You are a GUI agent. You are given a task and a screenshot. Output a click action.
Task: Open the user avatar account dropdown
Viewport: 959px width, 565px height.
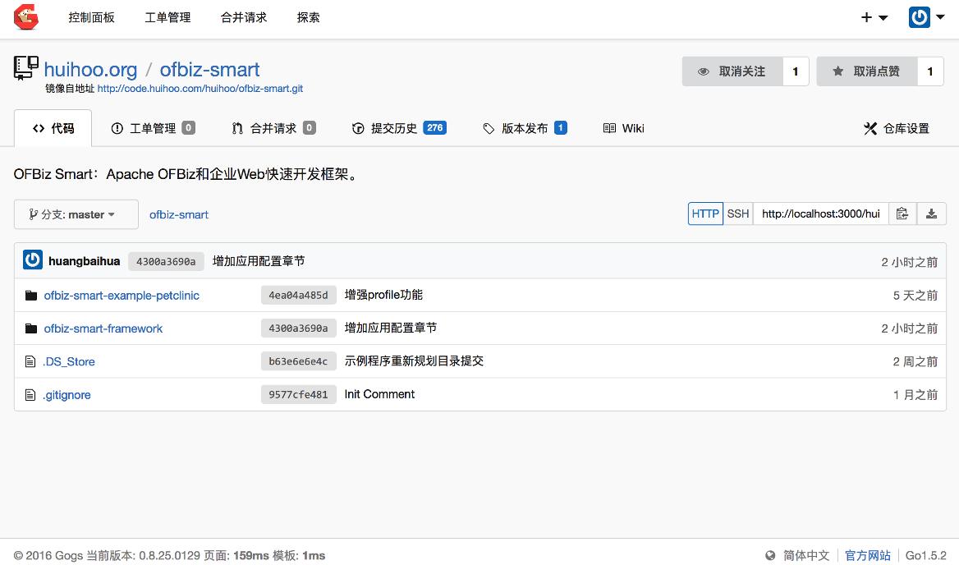point(926,17)
